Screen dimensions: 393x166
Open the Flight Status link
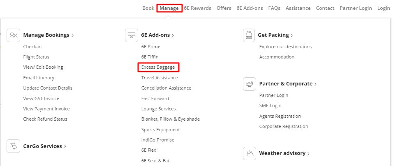point(36,57)
